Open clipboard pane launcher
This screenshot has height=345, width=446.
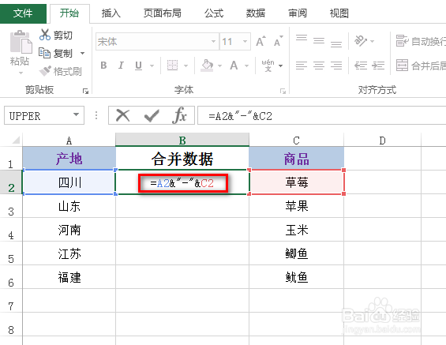click(x=85, y=91)
